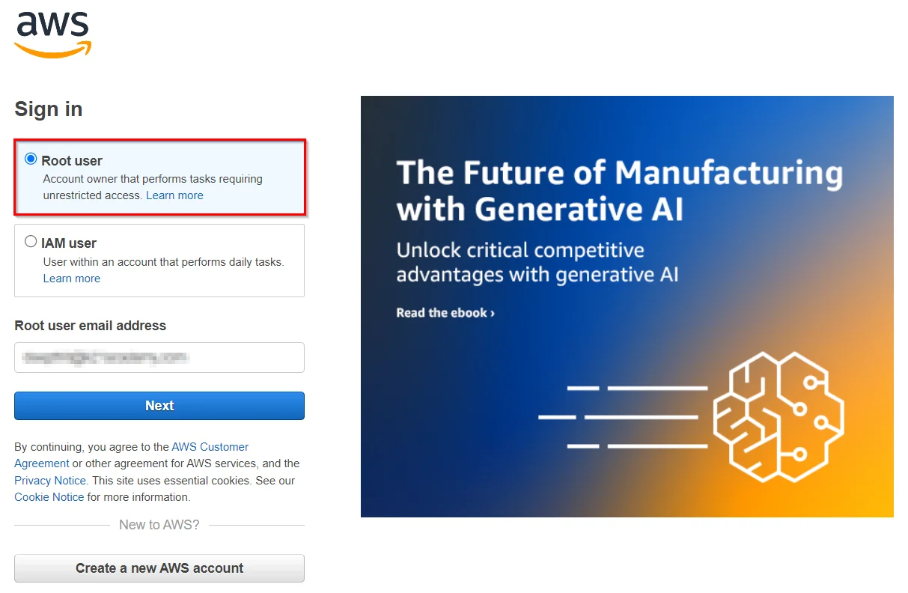Click the IAM user option label
Image resolution: width=908 pixels, height=593 pixels.
(x=69, y=243)
